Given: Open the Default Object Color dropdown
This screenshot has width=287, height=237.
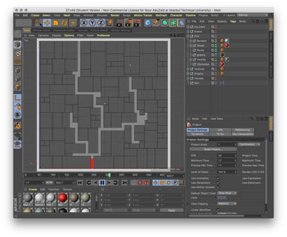Looking at the screenshot, I should click(227, 193).
